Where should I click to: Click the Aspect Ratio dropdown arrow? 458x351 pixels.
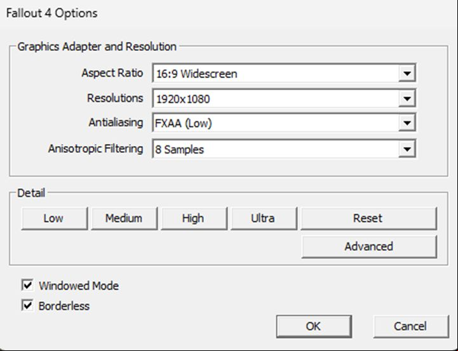(x=407, y=74)
